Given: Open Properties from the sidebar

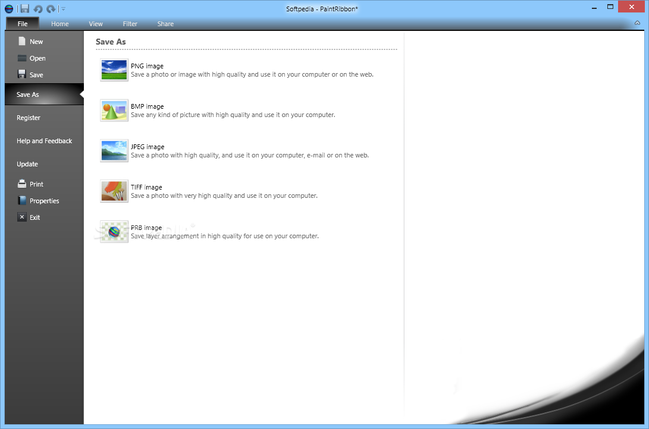Looking at the screenshot, I should point(44,201).
